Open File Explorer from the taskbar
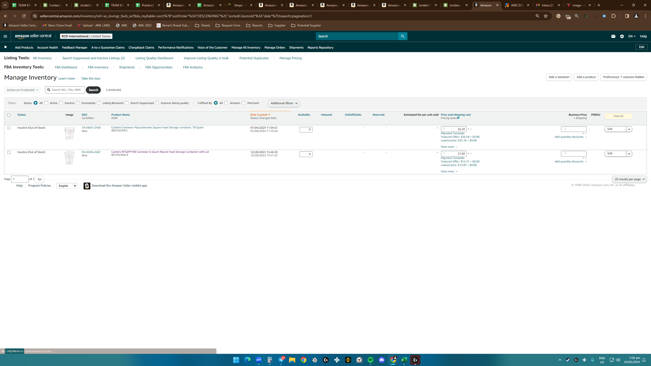Screen dimensions: 651x366 pos(292,360)
